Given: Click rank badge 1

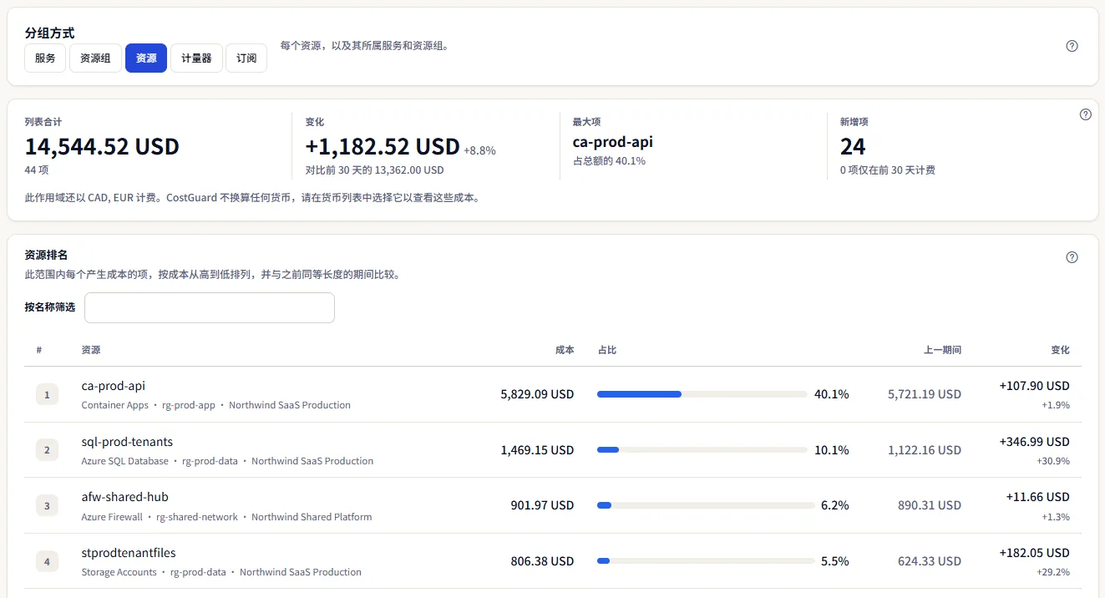Looking at the screenshot, I should 47,394.
